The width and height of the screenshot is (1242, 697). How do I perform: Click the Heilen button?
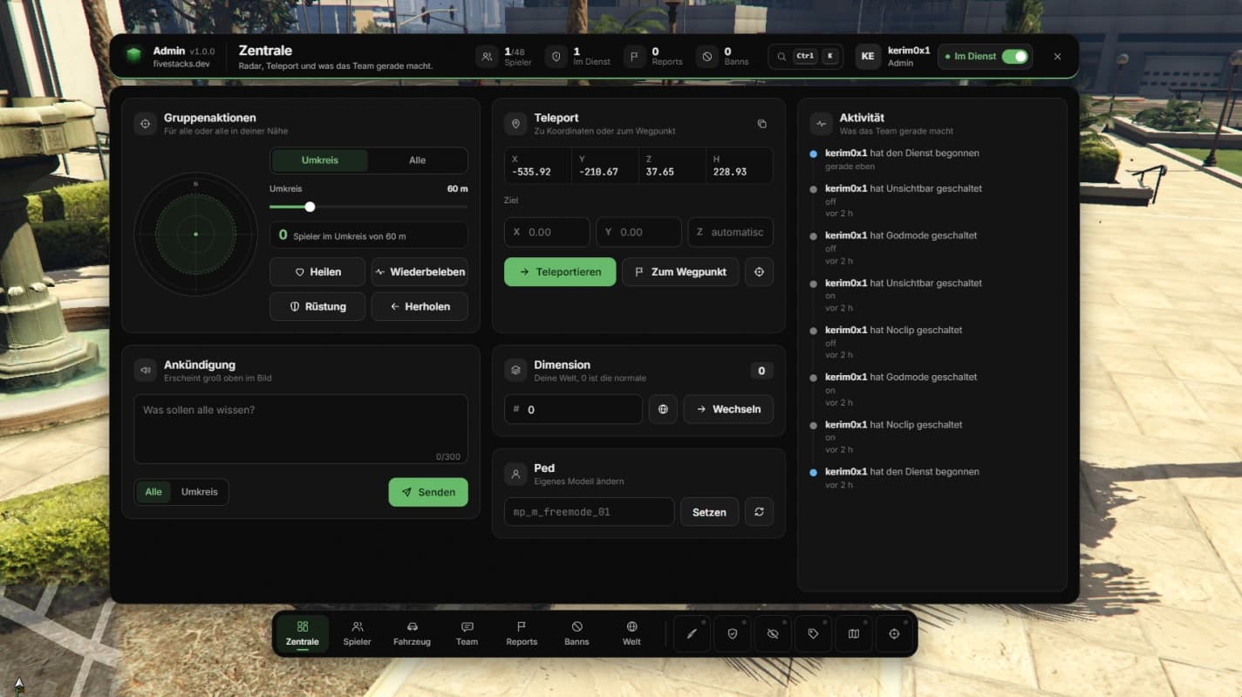[317, 272]
